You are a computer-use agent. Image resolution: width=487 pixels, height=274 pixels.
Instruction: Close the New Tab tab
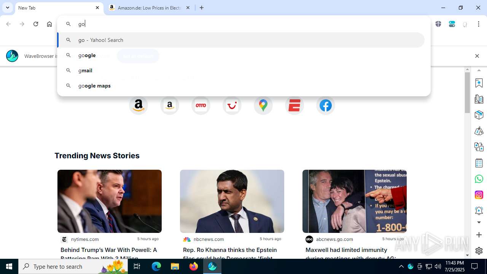tap(97, 8)
